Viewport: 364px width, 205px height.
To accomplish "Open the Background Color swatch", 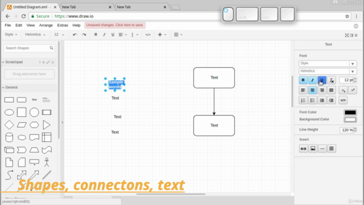I will (x=350, y=120).
